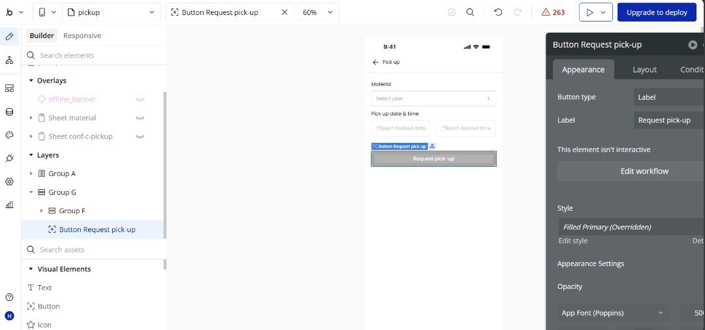Open the pickup page selector dropdown
Image resolution: width=705 pixels, height=330 pixels.
pyautogui.click(x=111, y=12)
